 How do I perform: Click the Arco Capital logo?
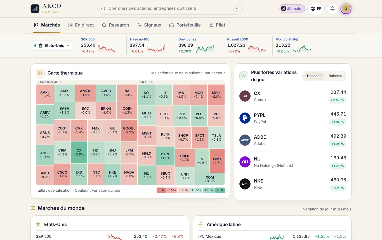tap(46, 9)
